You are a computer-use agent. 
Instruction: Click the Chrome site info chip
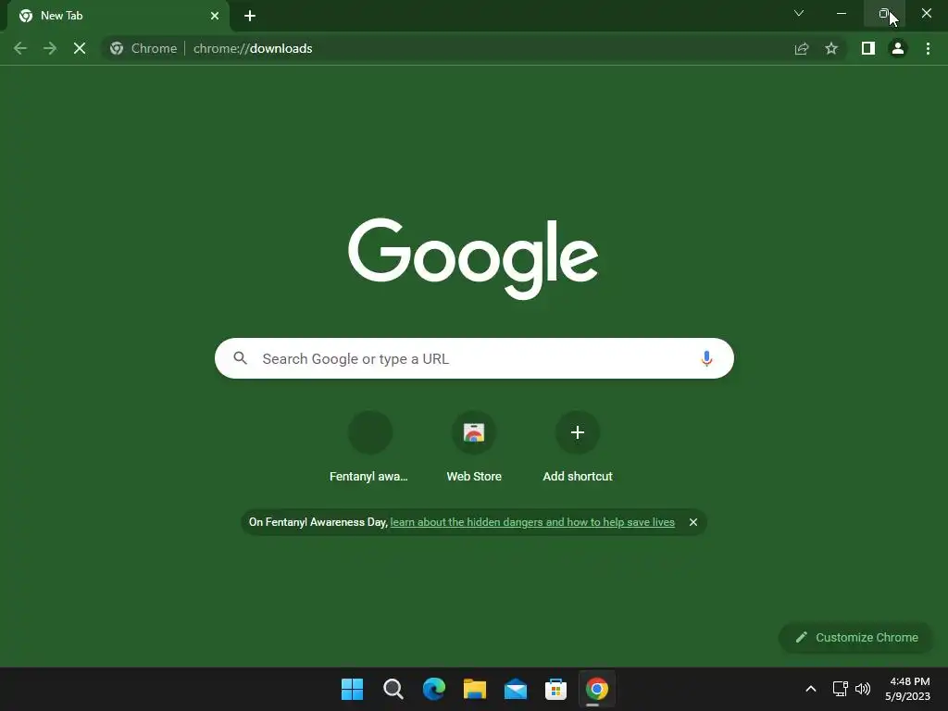pyautogui.click(x=143, y=48)
